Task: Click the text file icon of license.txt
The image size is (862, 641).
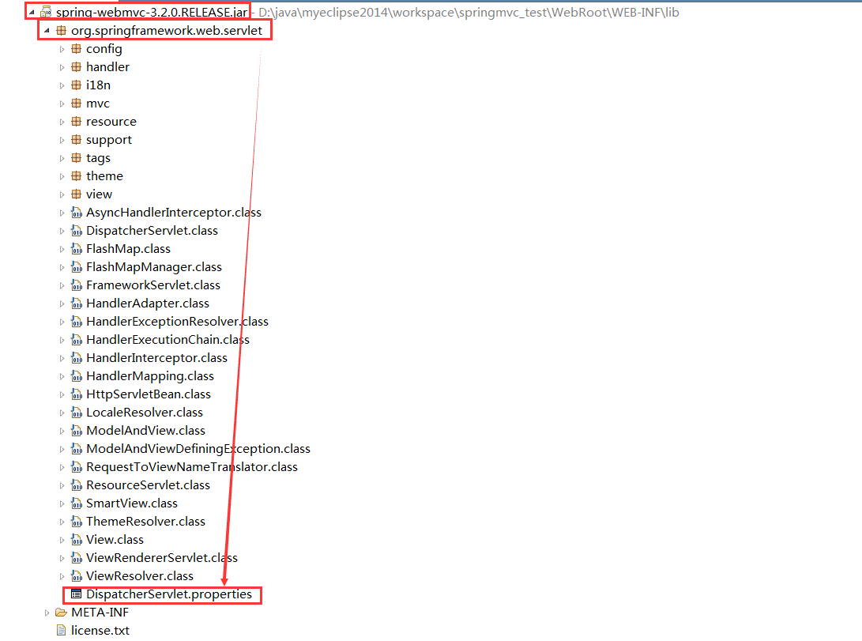Action: point(62,630)
